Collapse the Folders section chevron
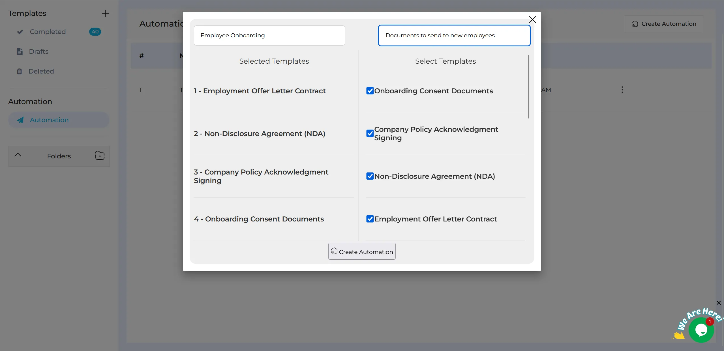The height and width of the screenshot is (351, 724). [x=18, y=155]
